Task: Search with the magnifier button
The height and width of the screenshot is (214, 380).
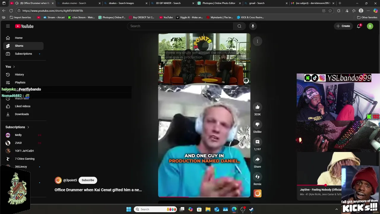Action: coord(239,26)
